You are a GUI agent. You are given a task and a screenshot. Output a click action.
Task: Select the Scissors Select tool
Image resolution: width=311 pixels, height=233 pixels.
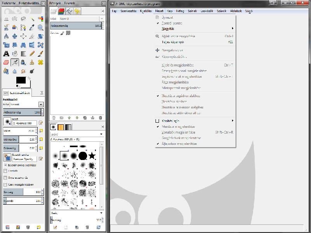pos(6,28)
